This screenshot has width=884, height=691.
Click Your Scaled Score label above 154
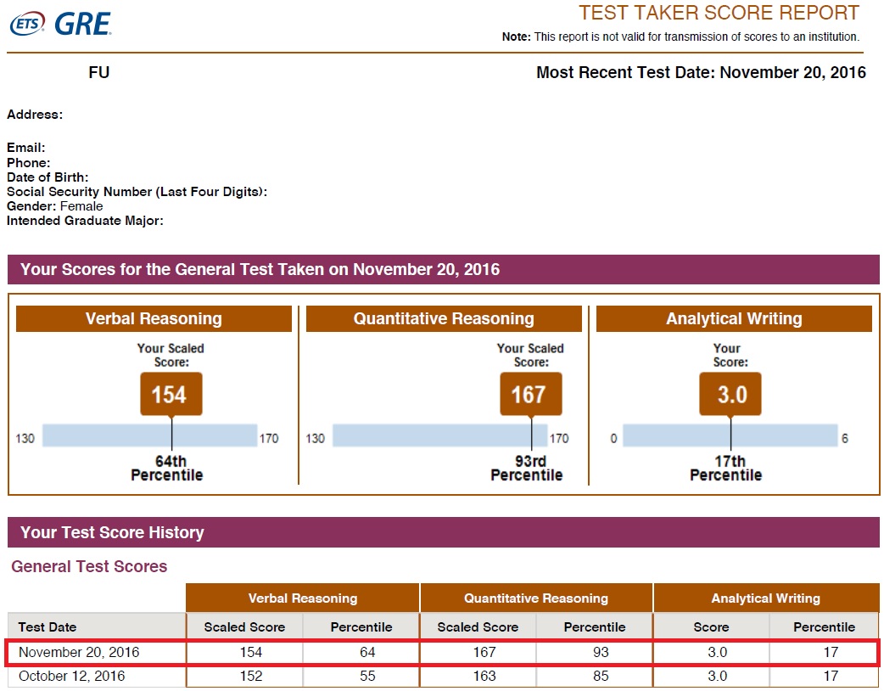[x=171, y=356]
